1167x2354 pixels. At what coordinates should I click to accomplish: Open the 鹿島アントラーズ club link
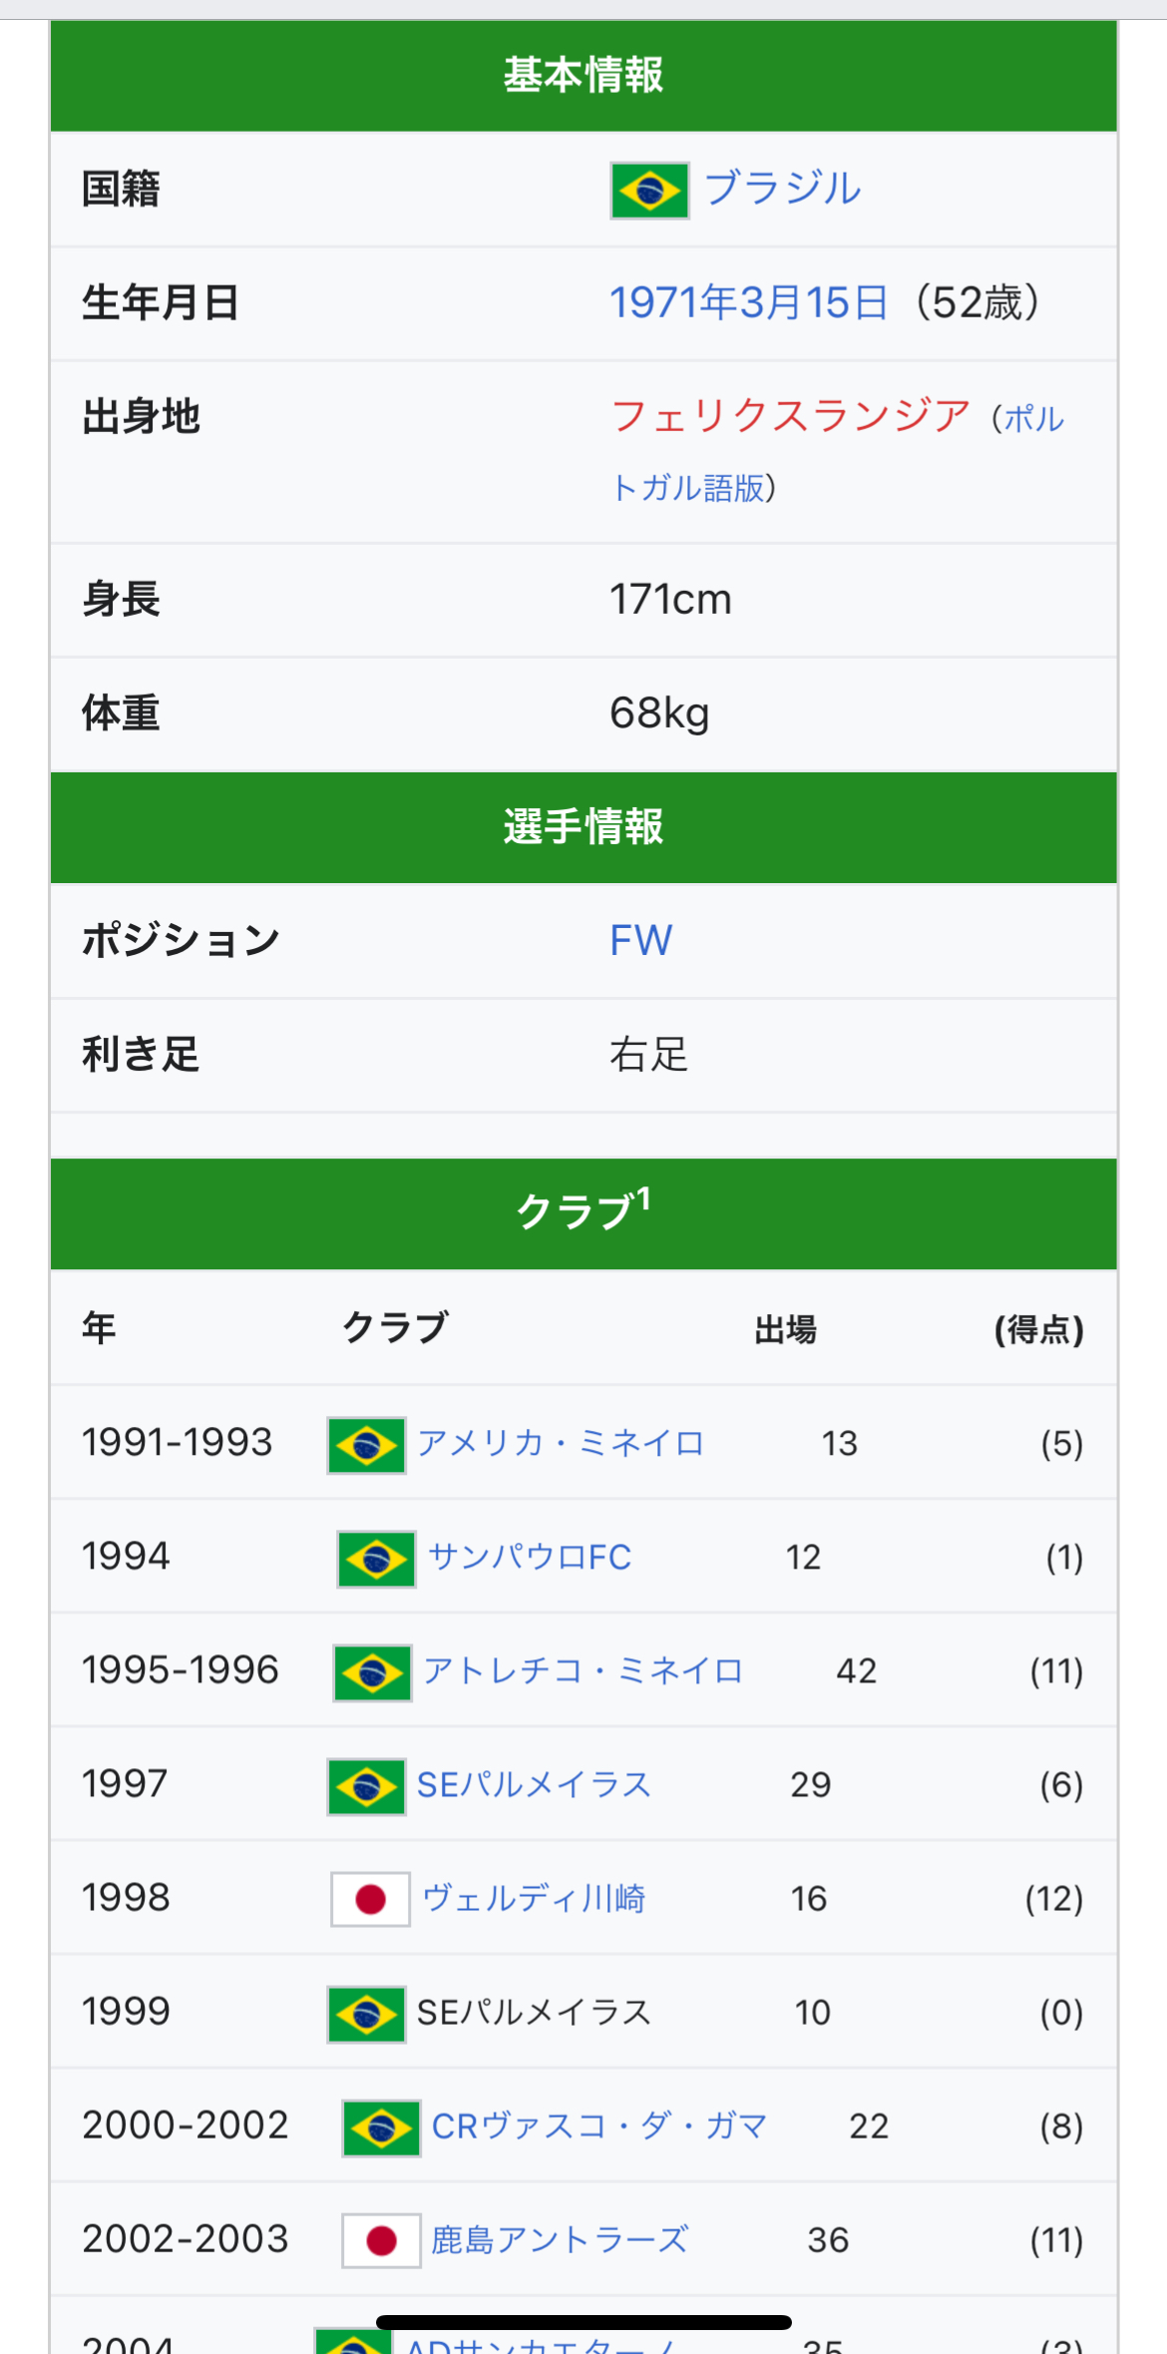coord(560,2239)
